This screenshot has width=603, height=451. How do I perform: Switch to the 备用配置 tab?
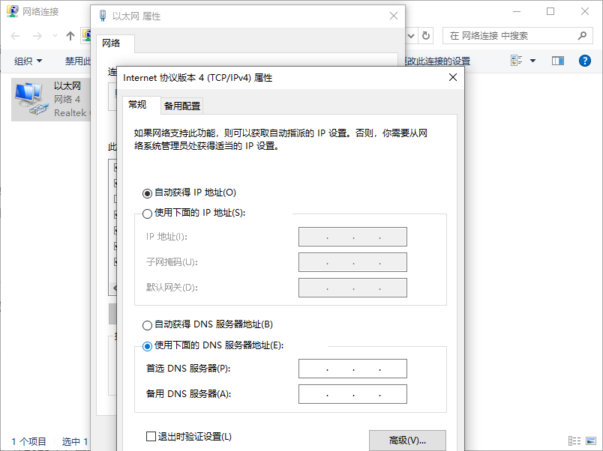(x=183, y=105)
